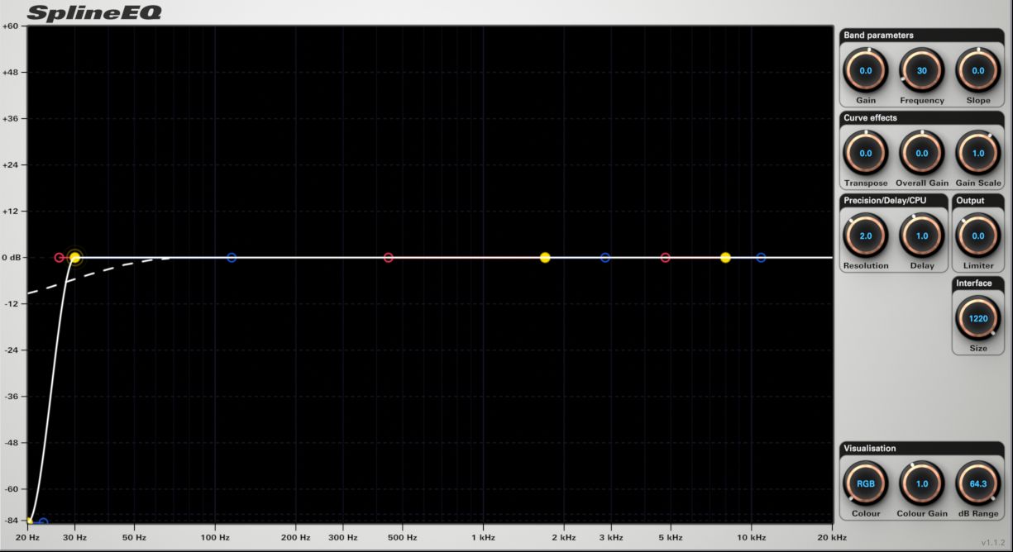Image resolution: width=1013 pixels, height=552 pixels.
Task: Click the SplineEQ logo title
Action: point(93,12)
